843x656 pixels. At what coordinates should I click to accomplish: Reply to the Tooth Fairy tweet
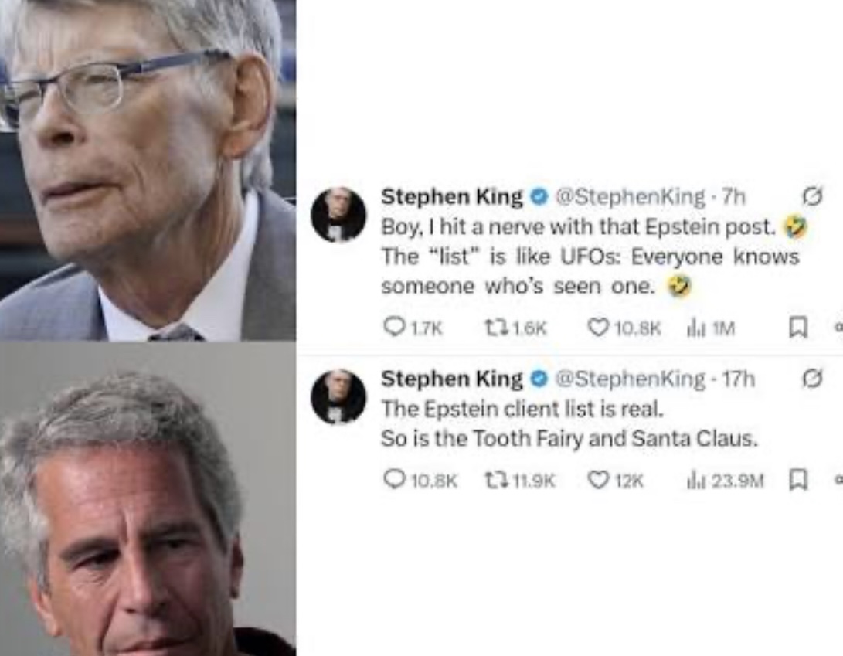coord(420,480)
